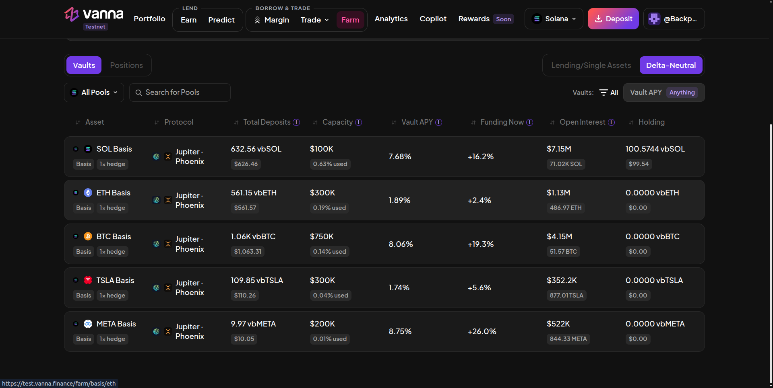773x388 pixels.
Task: Expand the Trade menu dropdown
Action: click(315, 20)
